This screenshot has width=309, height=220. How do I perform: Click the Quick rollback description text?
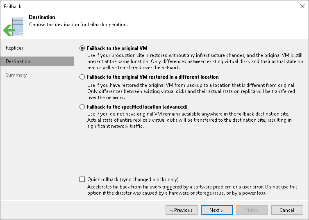[192, 190]
